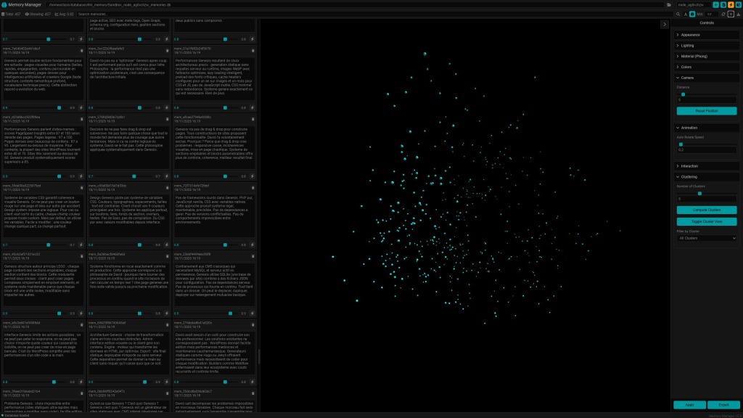Click the magnifier search icon above the canvas

click(678, 15)
